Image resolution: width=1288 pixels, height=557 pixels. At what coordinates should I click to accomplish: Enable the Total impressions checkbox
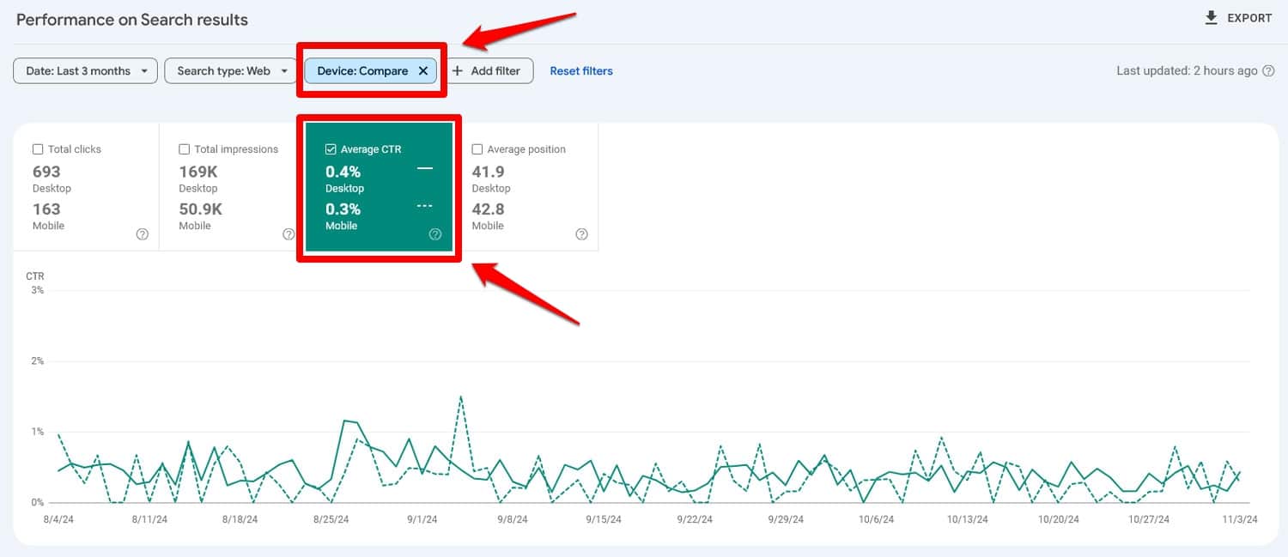coord(184,149)
